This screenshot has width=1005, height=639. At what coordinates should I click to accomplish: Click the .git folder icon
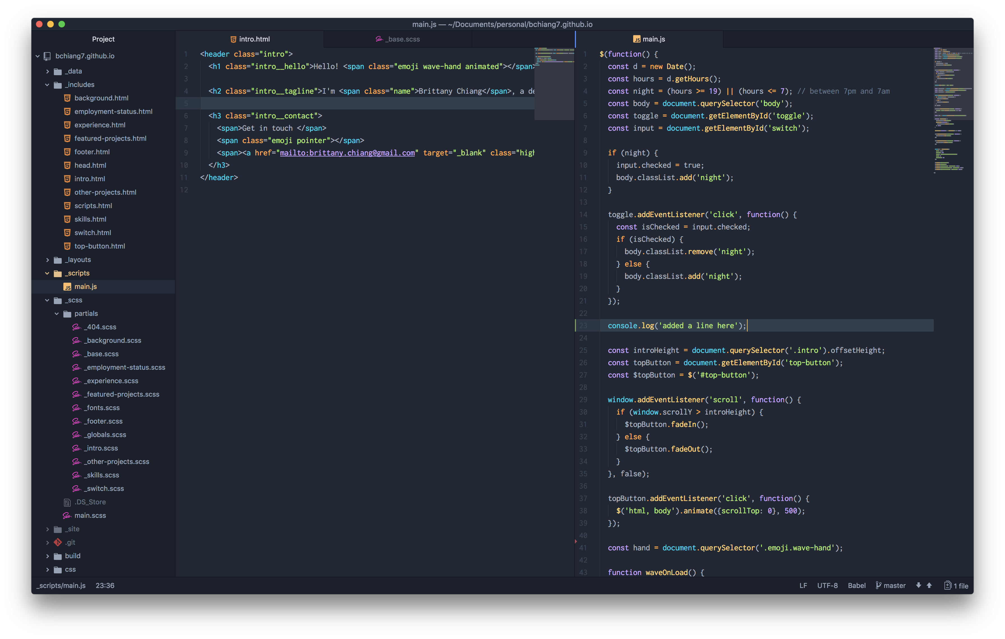[58, 542]
